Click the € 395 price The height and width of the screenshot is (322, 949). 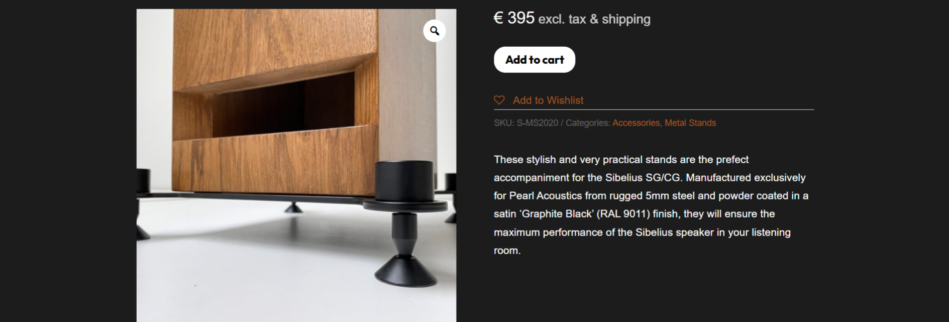514,19
